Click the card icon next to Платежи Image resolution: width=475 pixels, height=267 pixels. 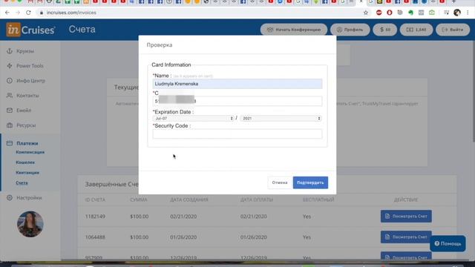(10, 143)
